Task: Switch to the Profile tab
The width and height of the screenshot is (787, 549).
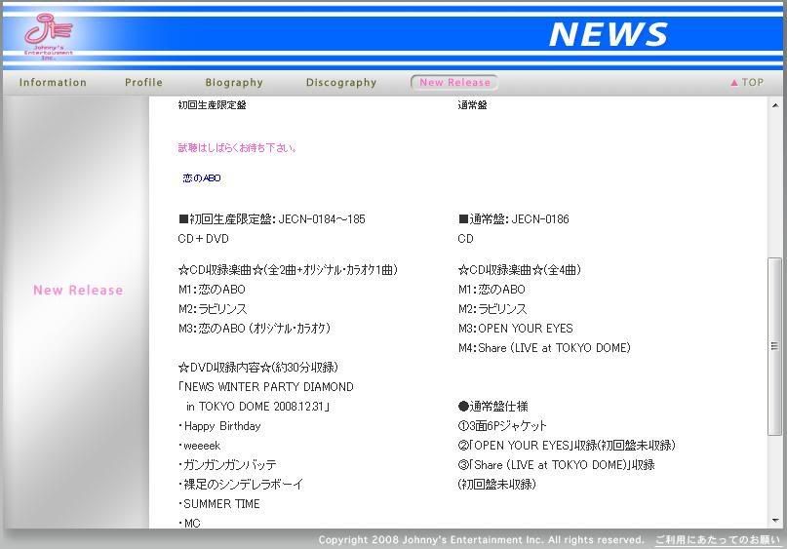Action: (143, 83)
